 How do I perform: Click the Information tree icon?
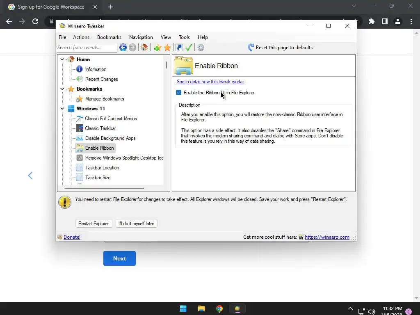click(80, 69)
